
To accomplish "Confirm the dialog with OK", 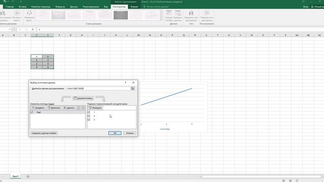I will tap(115, 133).
